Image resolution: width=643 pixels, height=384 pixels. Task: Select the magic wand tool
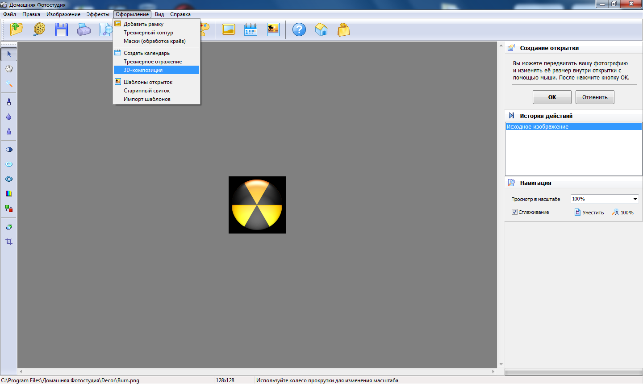click(x=9, y=83)
